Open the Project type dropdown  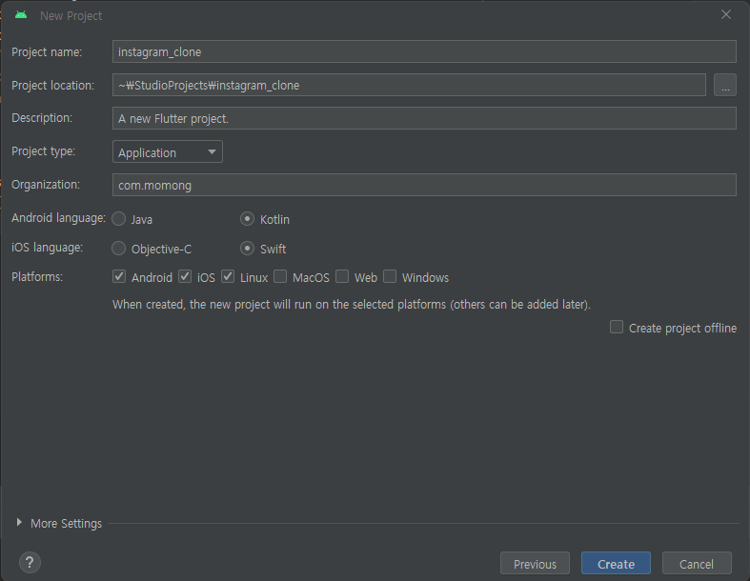tap(168, 152)
